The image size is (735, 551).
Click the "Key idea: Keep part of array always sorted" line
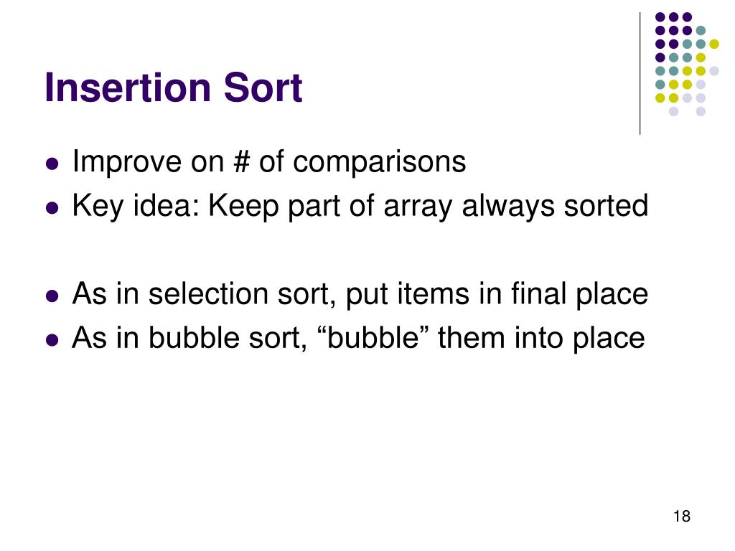coord(360,206)
